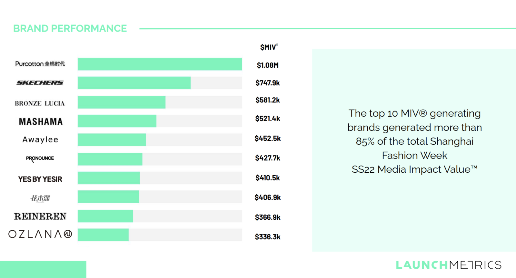Click the Skechers green bar
The width and height of the screenshot is (516, 278).
[x=134, y=83]
